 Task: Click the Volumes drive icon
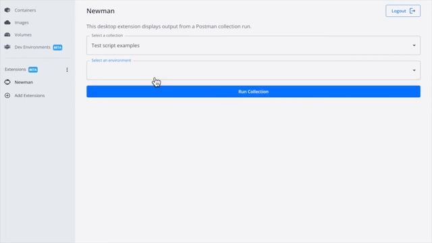(x=7, y=34)
